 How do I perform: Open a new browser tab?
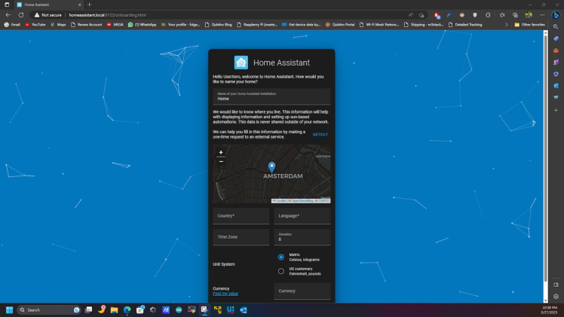[x=89, y=5]
